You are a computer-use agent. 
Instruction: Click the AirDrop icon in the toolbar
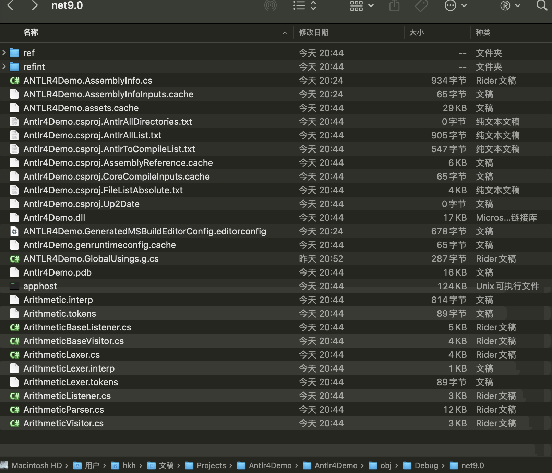(x=271, y=5)
